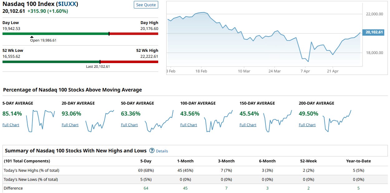Click the 7 Apr chart axis label

305,71
